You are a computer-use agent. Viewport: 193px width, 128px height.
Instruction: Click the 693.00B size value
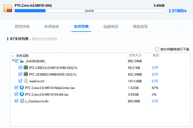click(134, 101)
